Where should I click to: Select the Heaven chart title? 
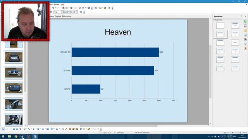click(x=118, y=32)
